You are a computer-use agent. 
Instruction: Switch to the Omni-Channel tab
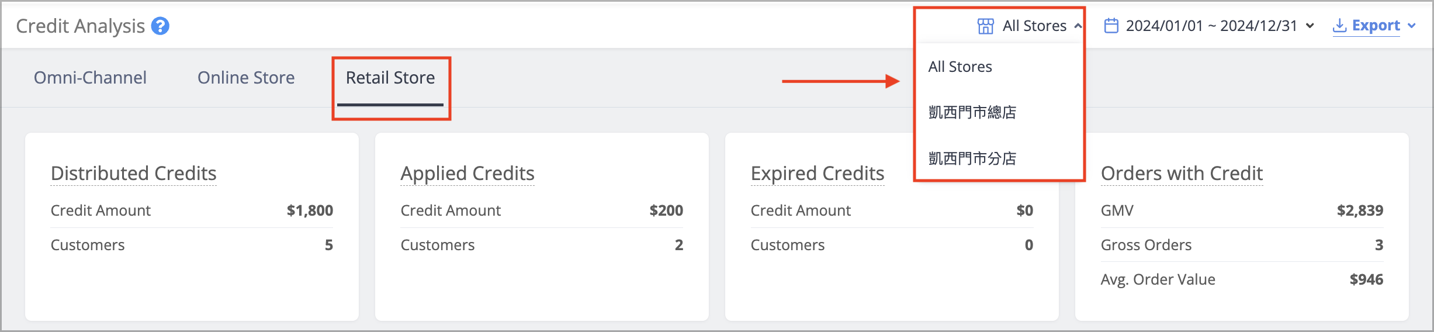click(90, 78)
